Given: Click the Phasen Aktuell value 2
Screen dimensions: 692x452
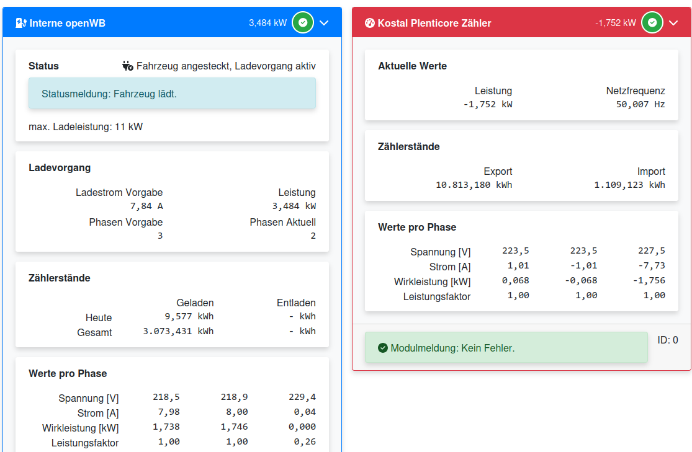Looking at the screenshot, I should [x=313, y=236].
